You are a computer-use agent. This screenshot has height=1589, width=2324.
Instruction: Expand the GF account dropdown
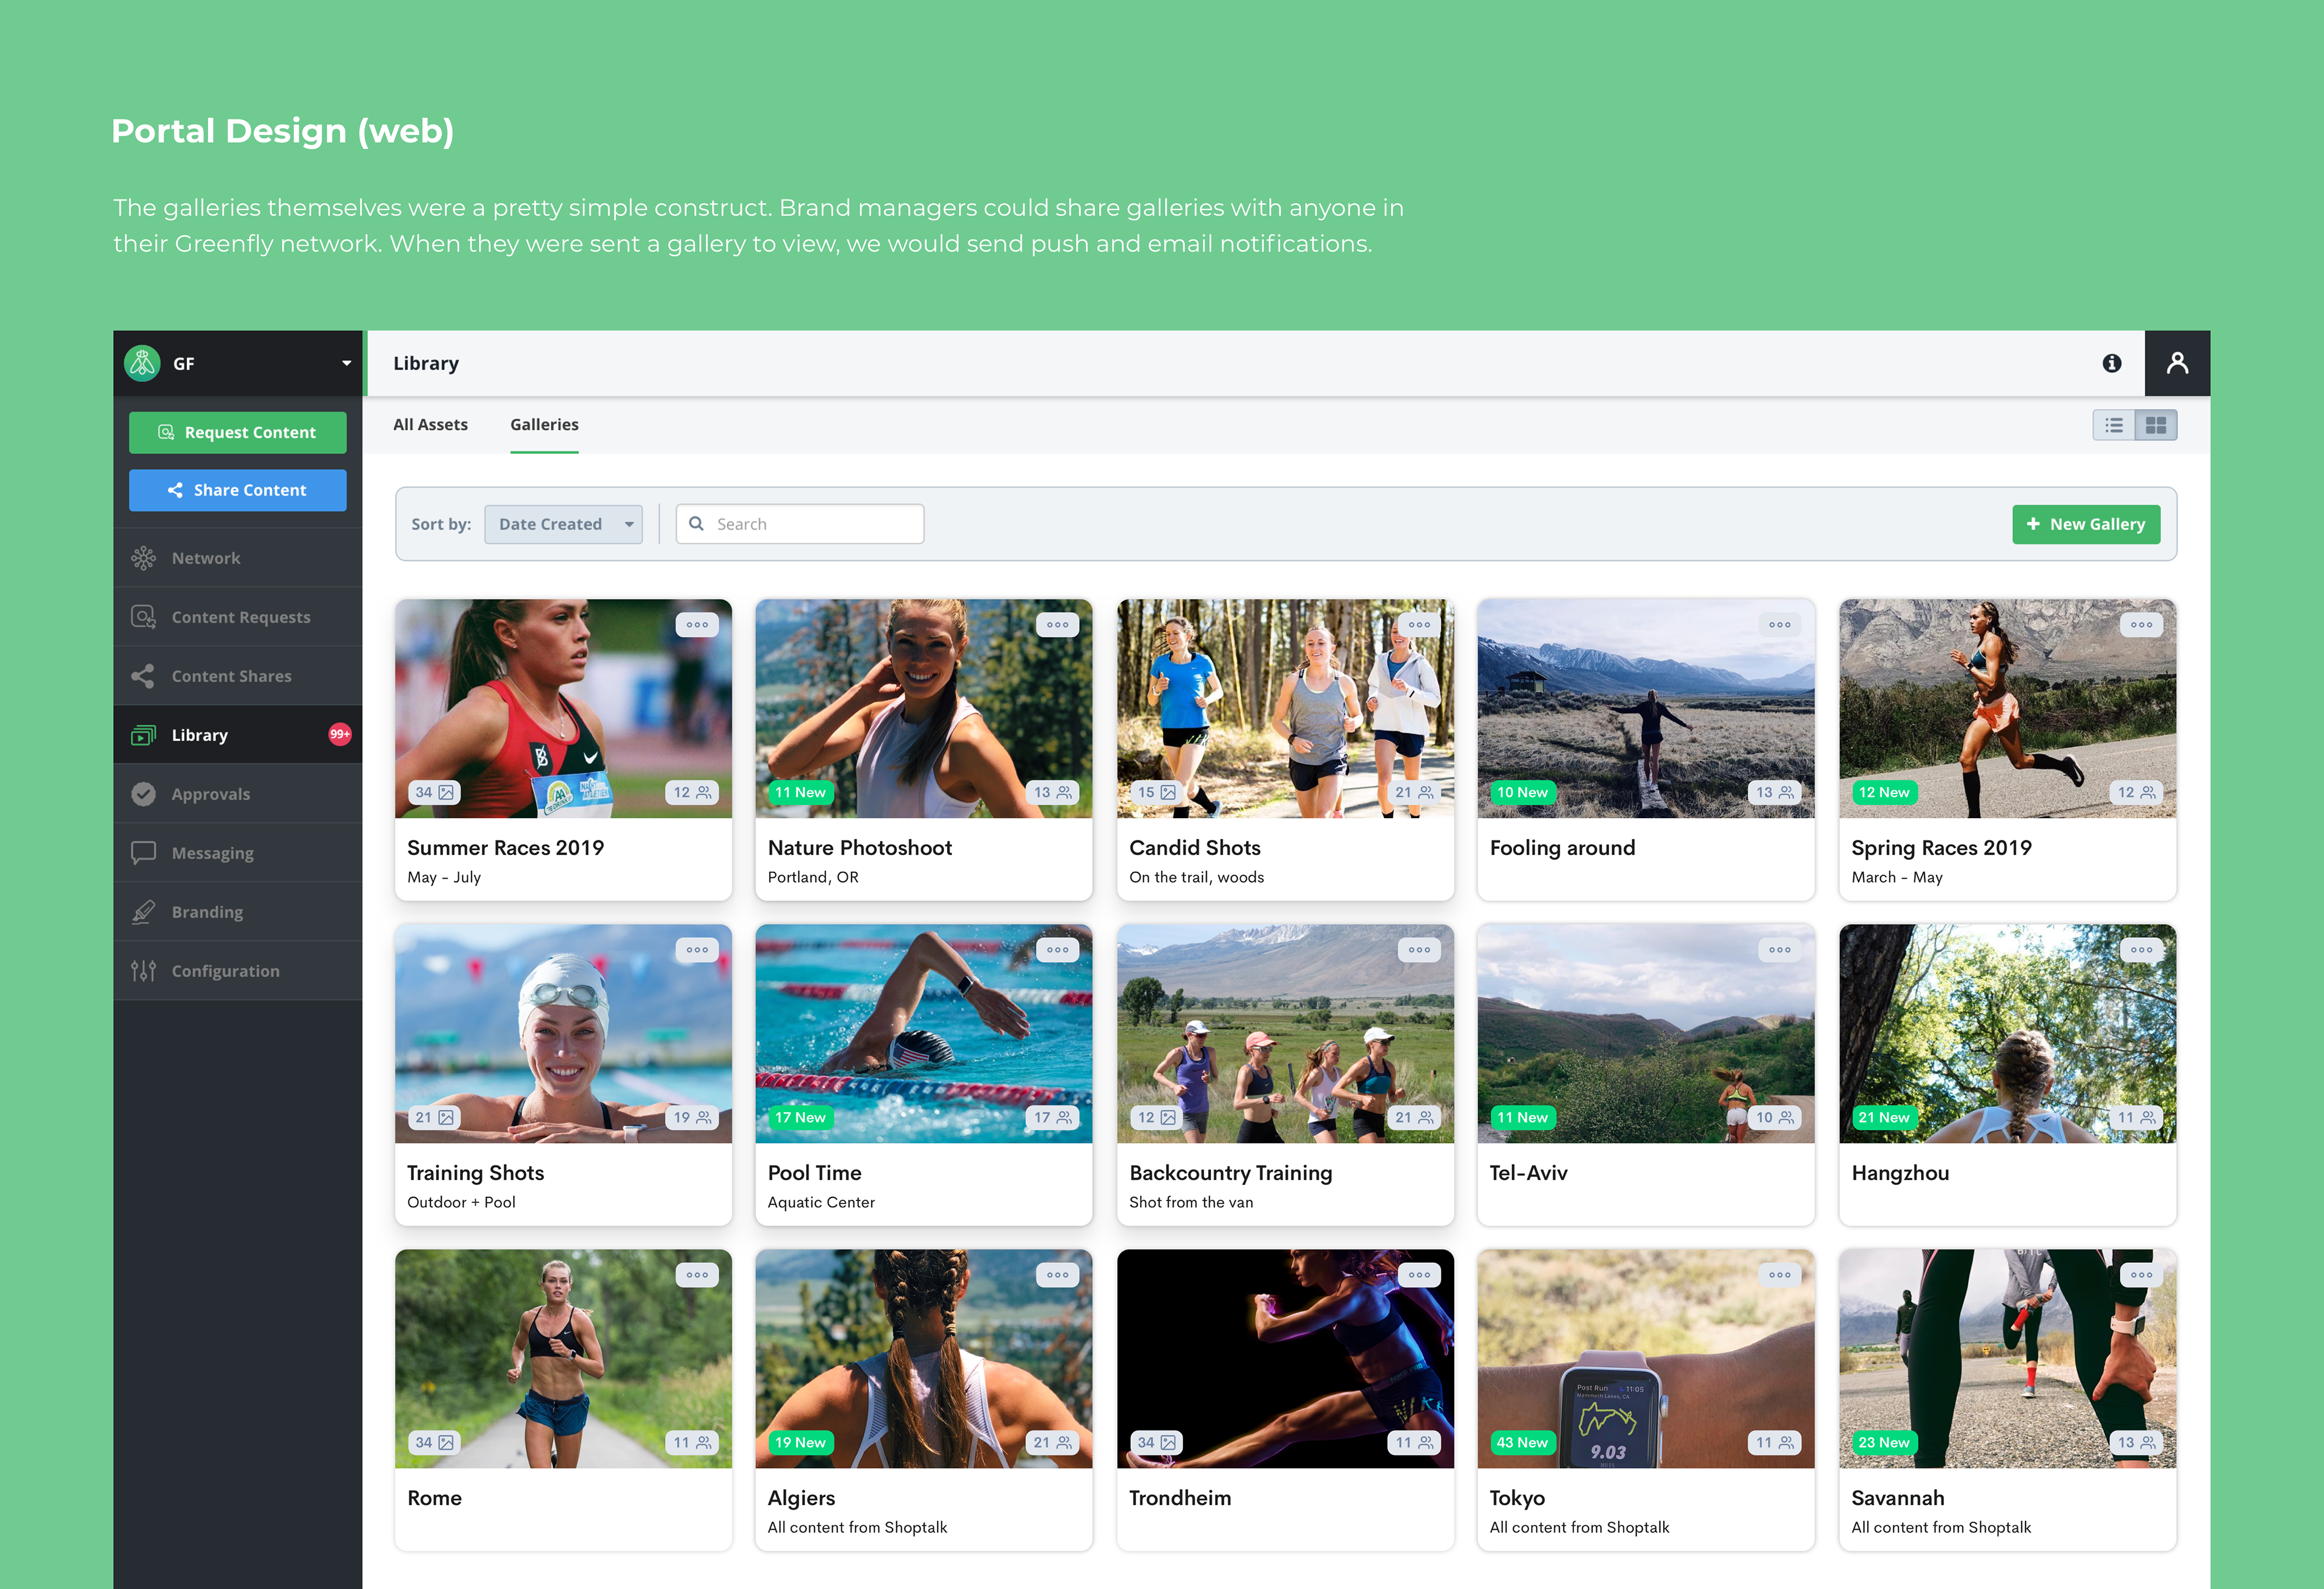click(x=346, y=363)
